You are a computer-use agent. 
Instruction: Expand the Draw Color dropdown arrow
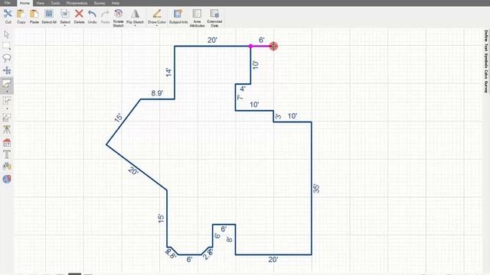[157, 25]
